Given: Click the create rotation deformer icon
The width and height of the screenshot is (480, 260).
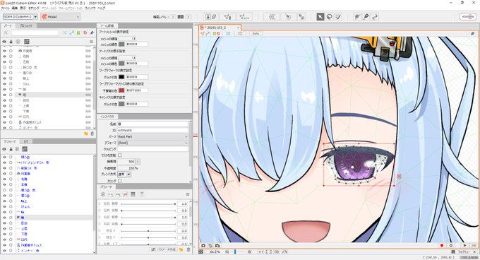Looking at the screenshot, I should (x=288, y=17).
